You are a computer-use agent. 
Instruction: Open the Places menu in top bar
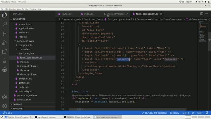14,2
